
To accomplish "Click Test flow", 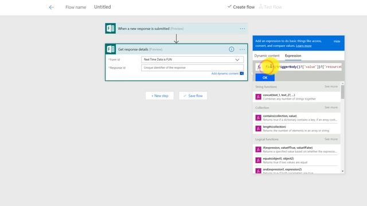I will tap(270, 7).
